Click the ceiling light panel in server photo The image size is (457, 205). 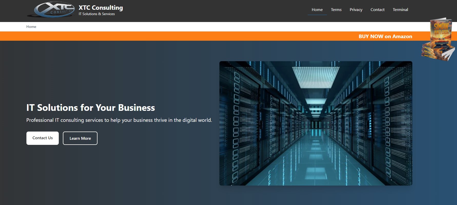316,77
